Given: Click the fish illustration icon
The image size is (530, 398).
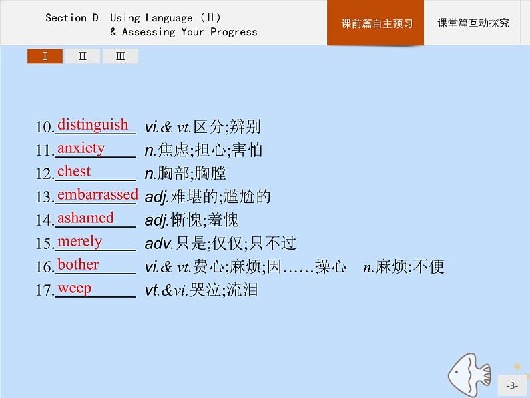Looking at the screenshot, I should pos(470,375).
